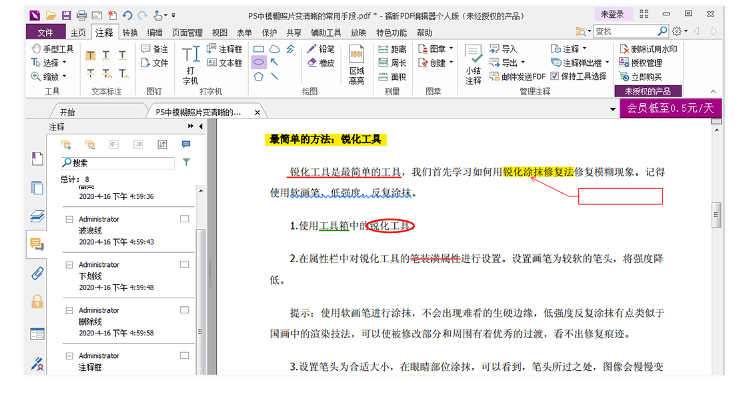Click the Undo icon in quick toolbar

[127, 16]
